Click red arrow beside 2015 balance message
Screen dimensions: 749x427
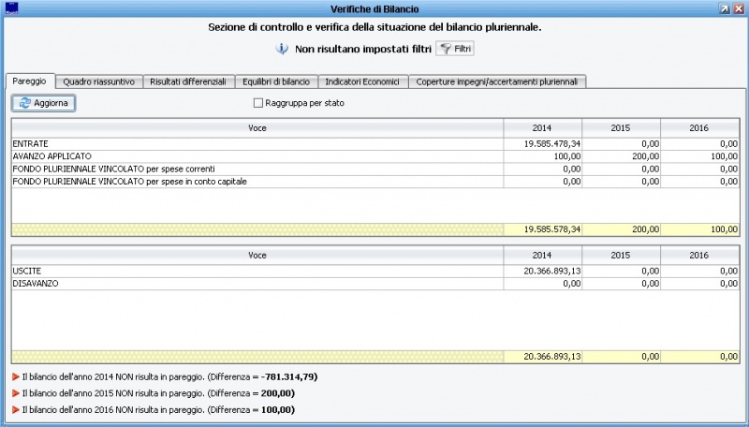point(16,393)
